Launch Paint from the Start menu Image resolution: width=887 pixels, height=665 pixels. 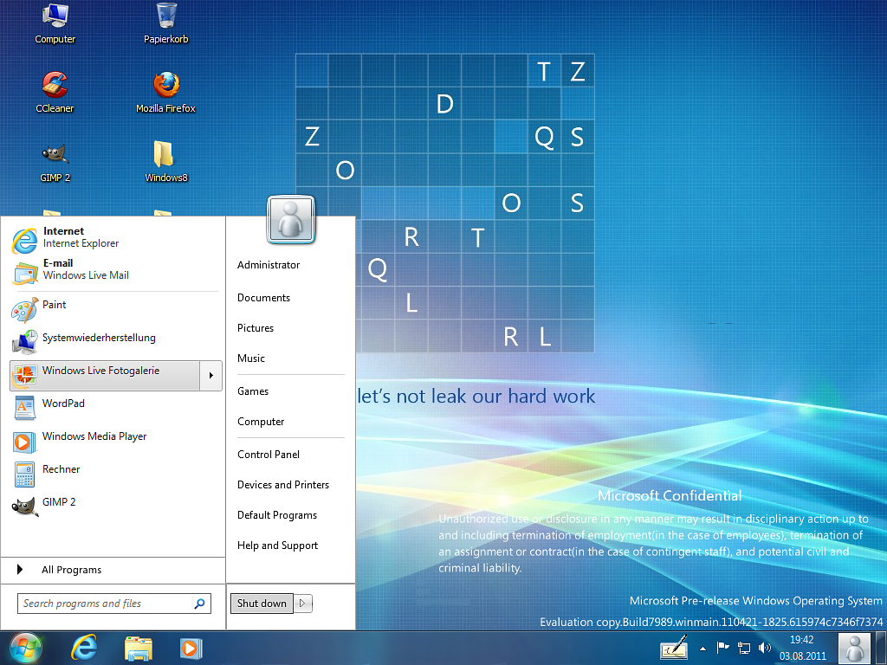54,305
